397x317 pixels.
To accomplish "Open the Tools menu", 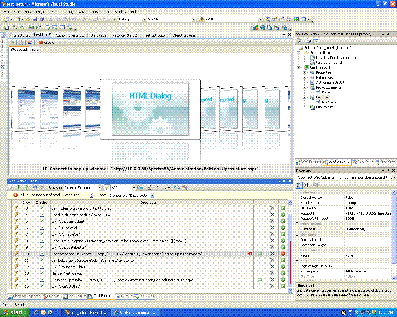I will (94, 12).
